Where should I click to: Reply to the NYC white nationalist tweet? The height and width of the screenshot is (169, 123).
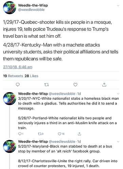pyautogui.click(x=21, y=134)
